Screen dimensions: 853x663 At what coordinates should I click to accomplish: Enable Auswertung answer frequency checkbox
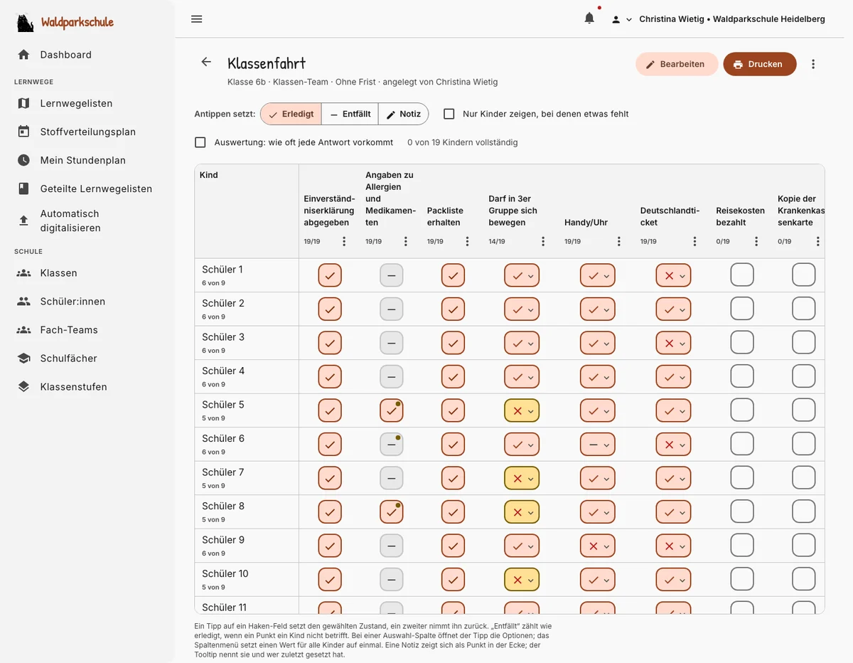[200, 142]
